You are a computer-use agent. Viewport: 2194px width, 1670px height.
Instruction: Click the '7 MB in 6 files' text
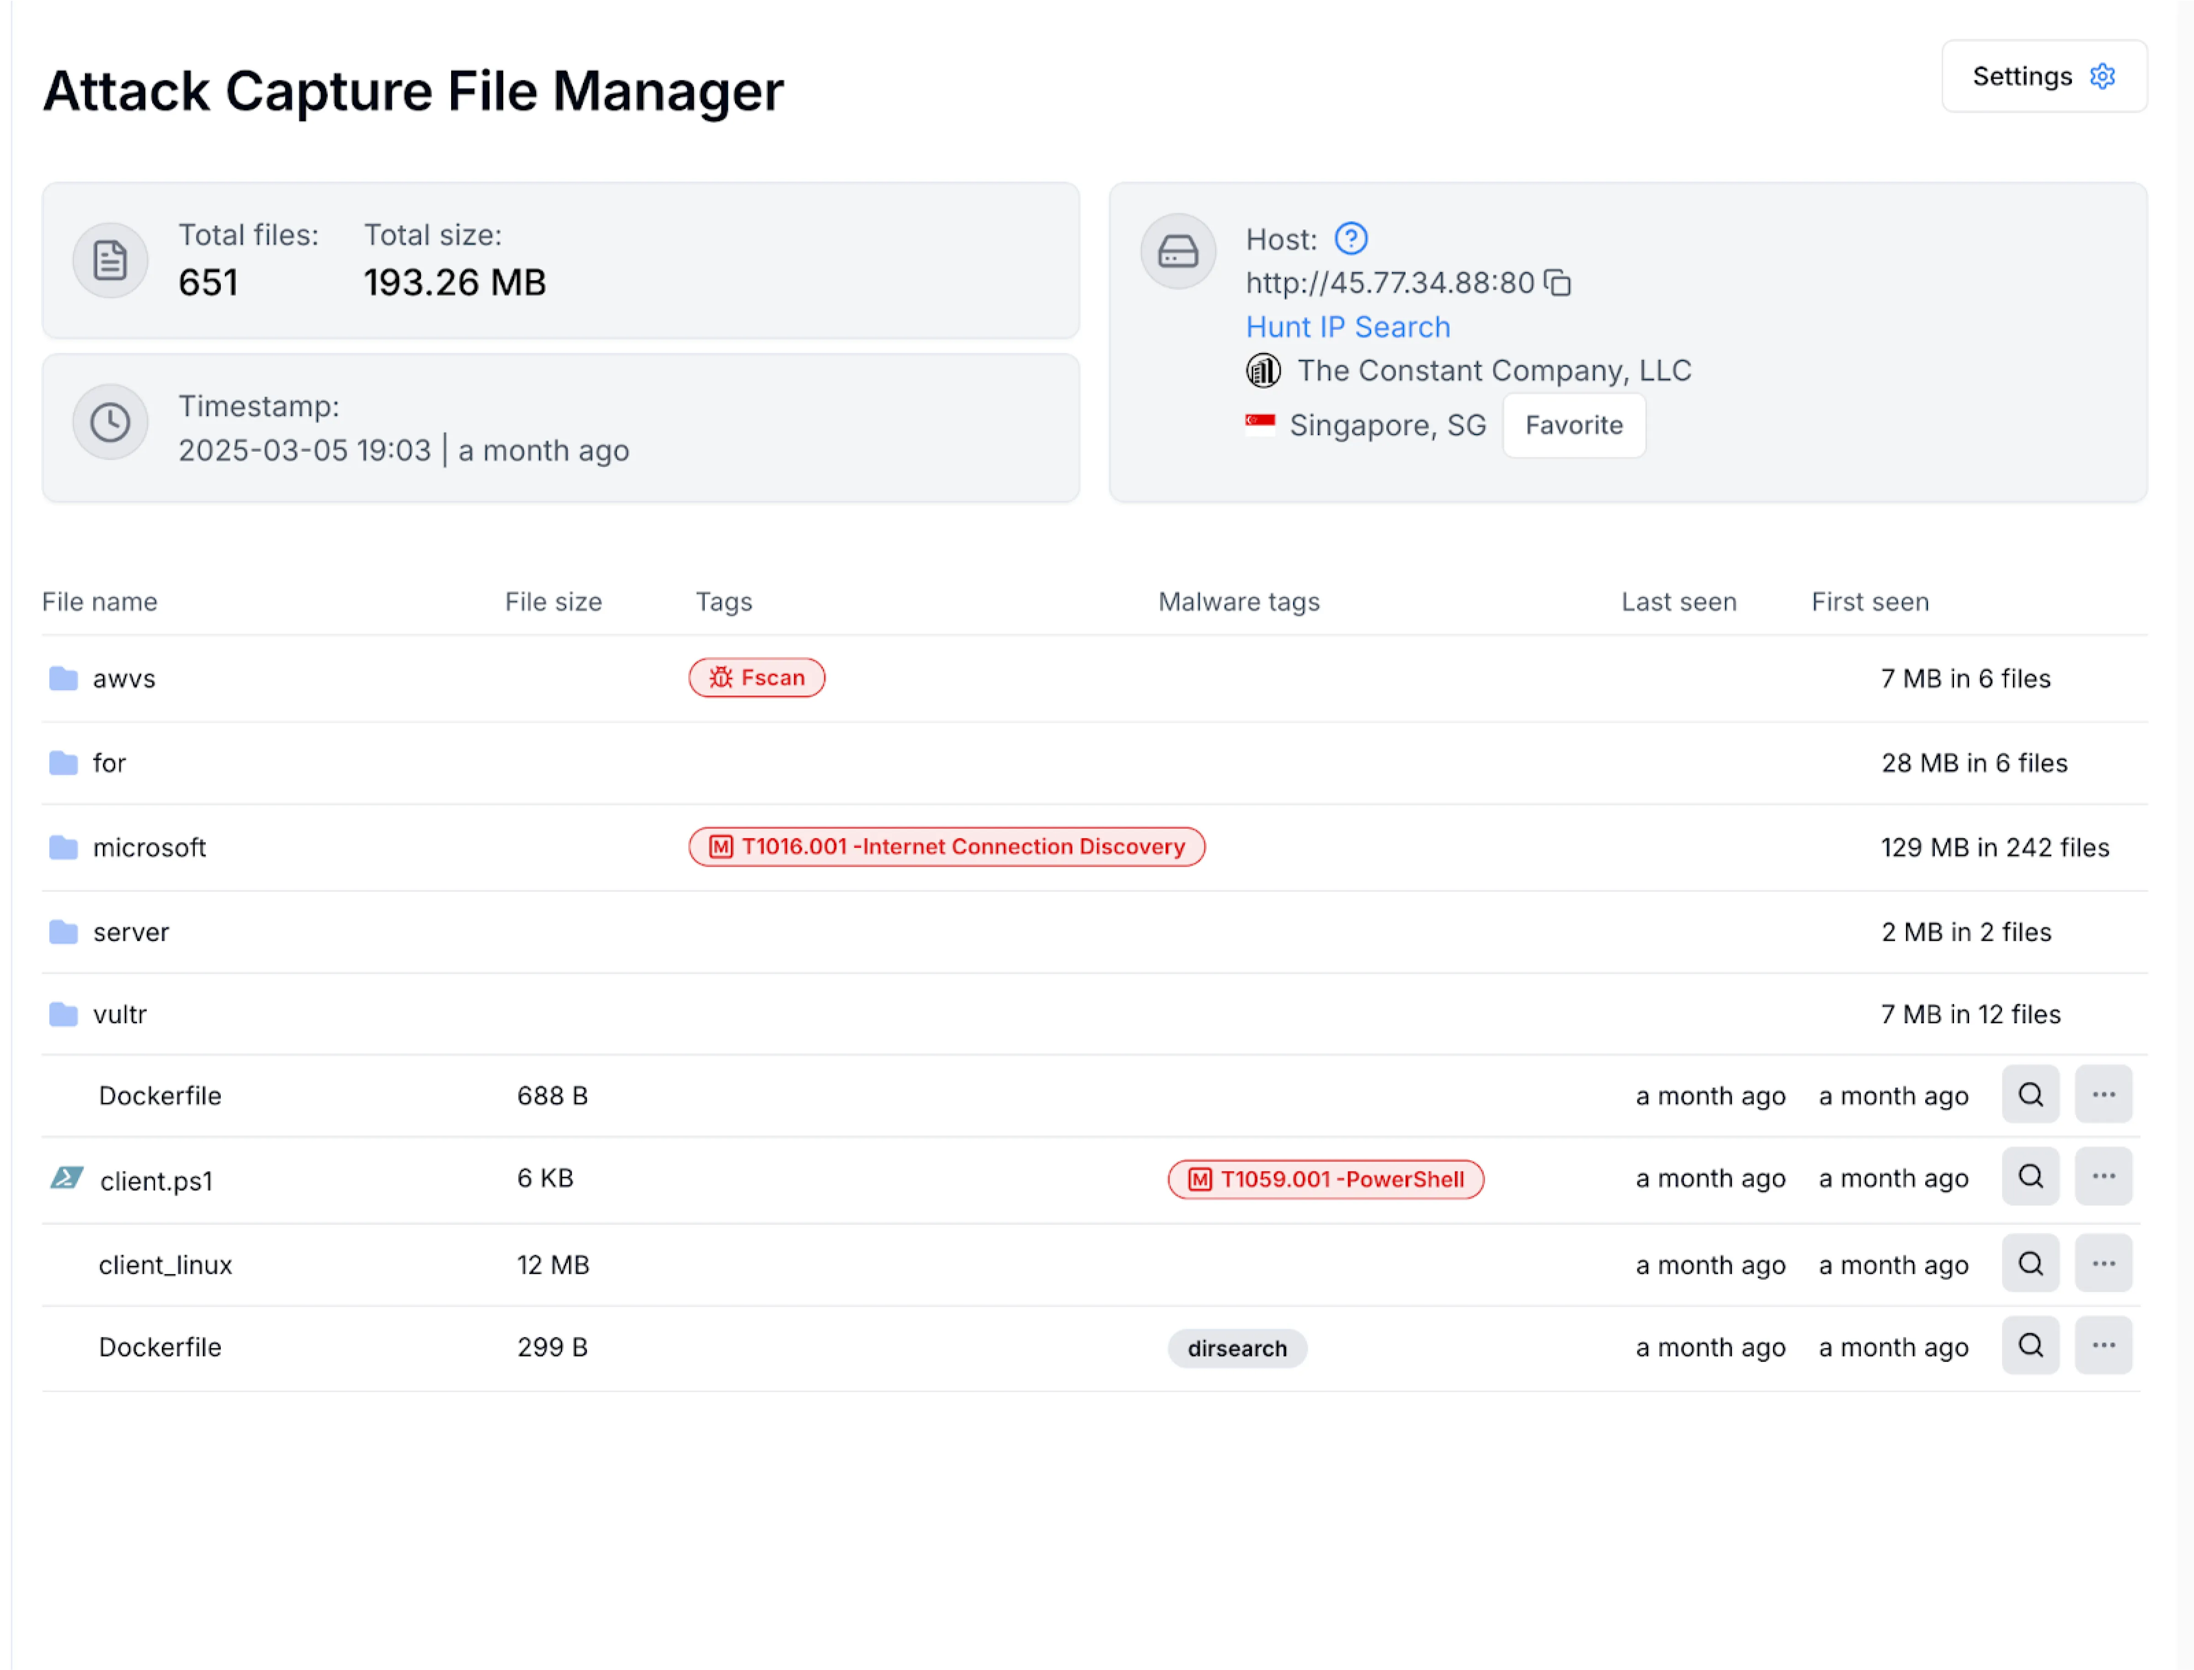tap(1965, 679)
